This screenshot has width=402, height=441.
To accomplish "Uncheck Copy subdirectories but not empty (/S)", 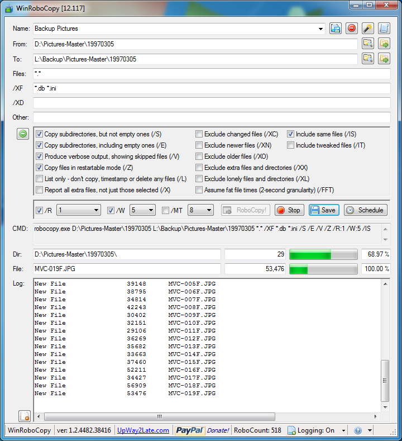I will coord(39,134).
